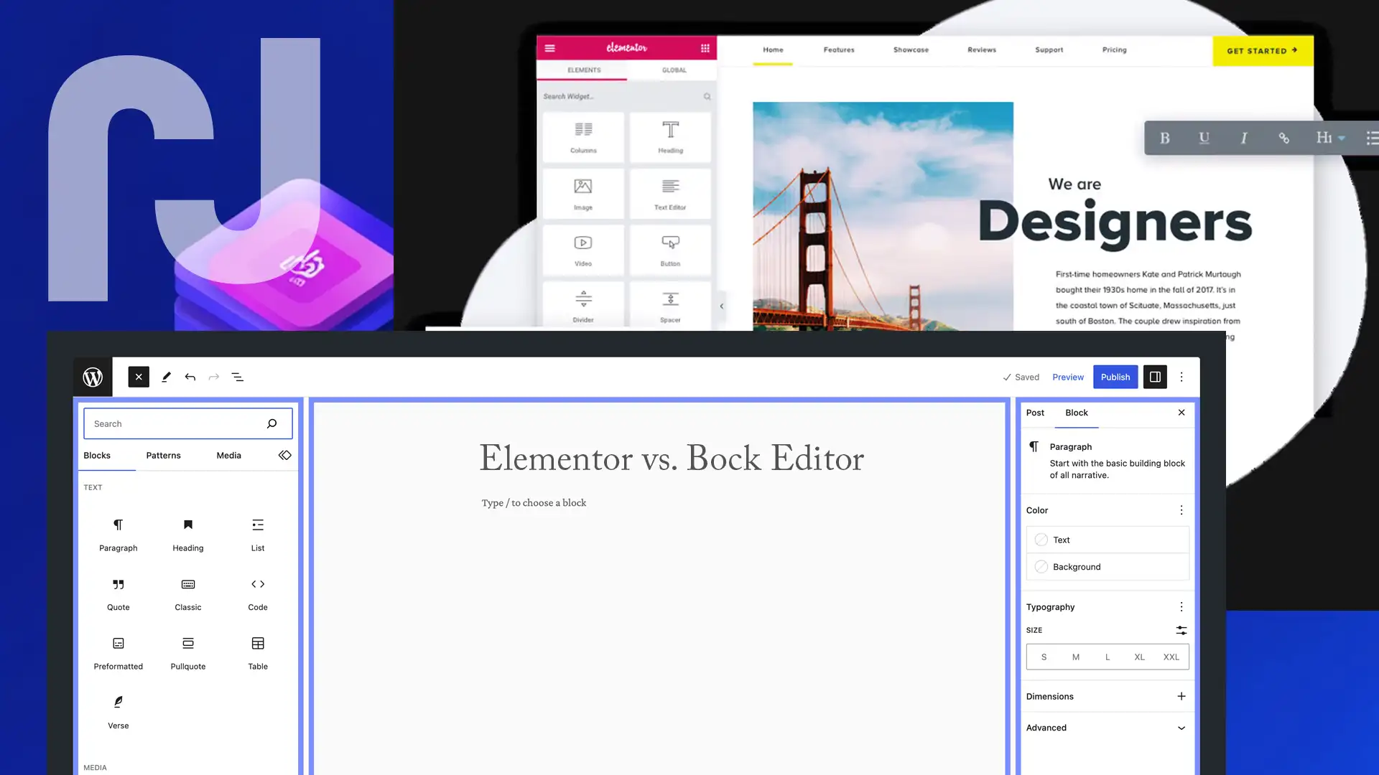Click the GET STARTED button

click(1263, 50)
